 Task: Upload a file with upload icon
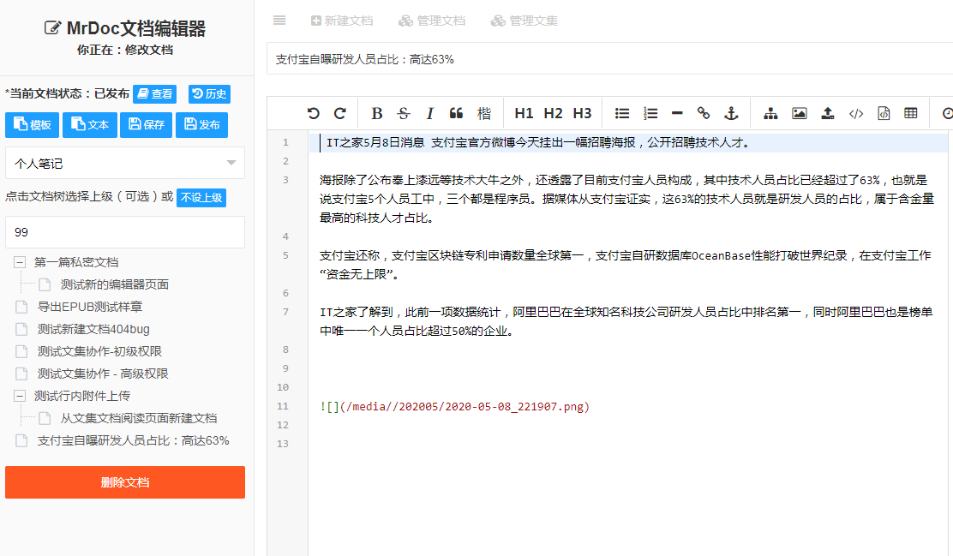click(827, 113)
